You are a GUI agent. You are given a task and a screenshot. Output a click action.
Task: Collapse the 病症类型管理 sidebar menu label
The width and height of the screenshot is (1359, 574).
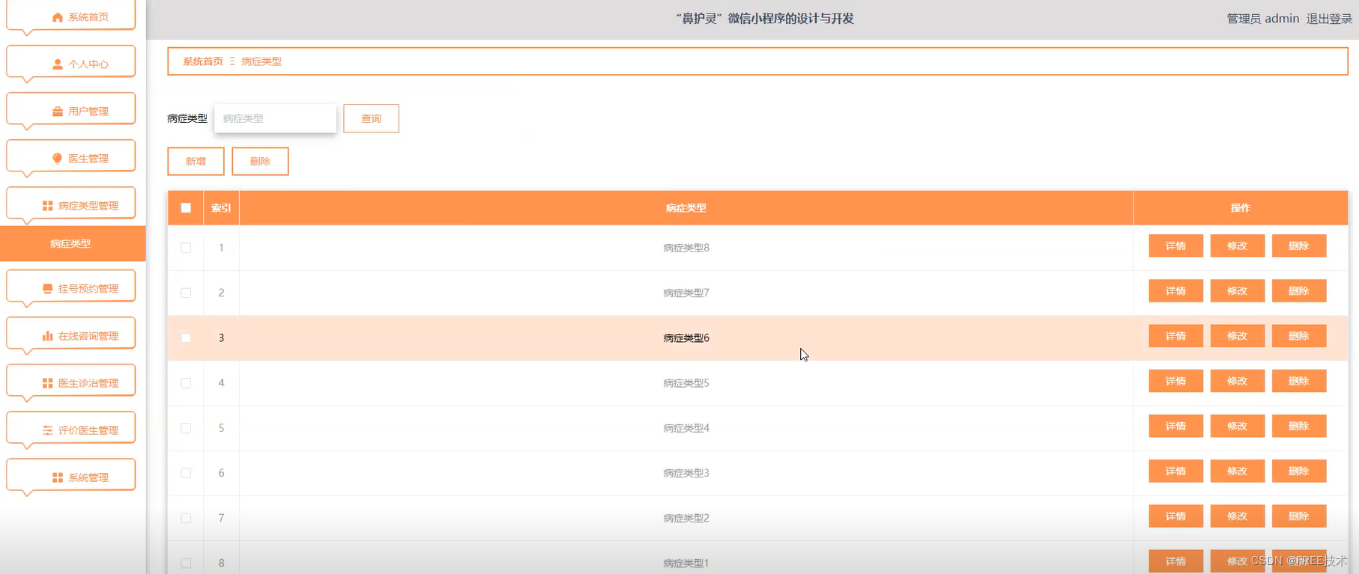(x=88, y=206)
